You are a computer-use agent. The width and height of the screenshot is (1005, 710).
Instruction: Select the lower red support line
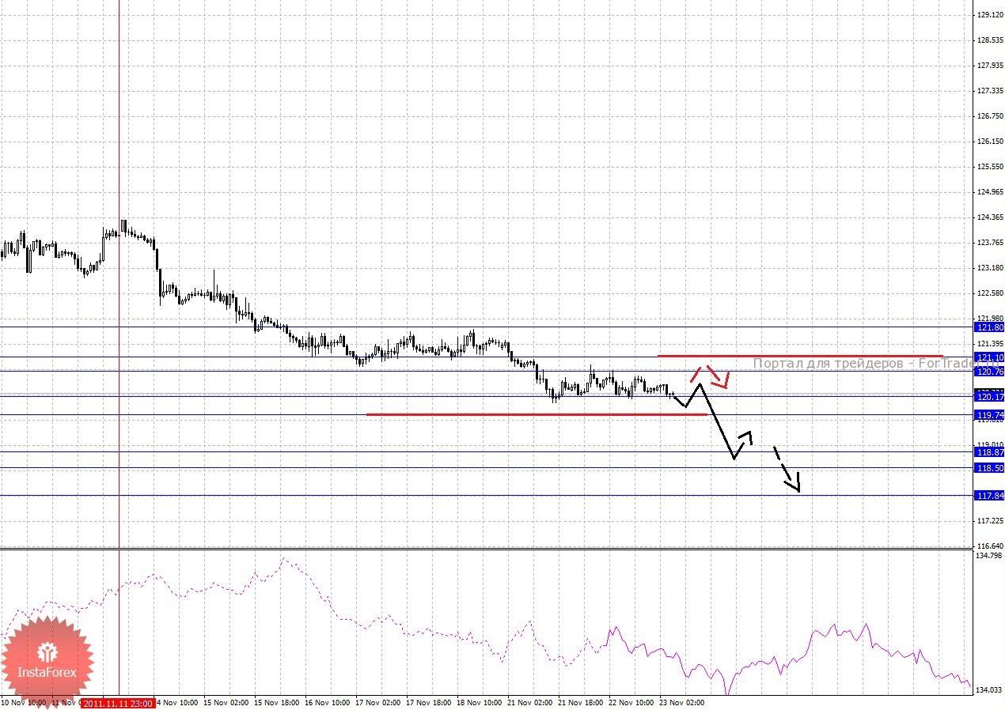click(537, 414)
